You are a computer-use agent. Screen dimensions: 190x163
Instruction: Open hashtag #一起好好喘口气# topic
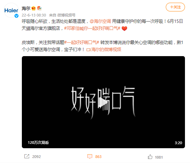(82, 42)
